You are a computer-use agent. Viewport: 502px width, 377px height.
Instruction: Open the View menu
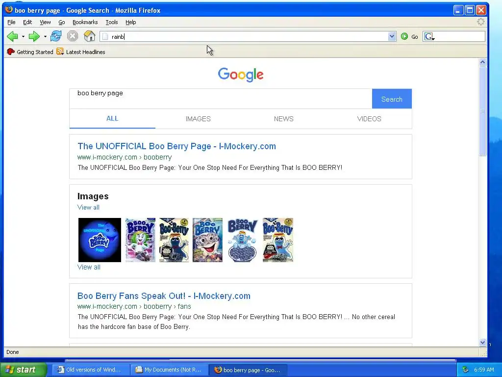pyautogui.click(x=45, y=22)
